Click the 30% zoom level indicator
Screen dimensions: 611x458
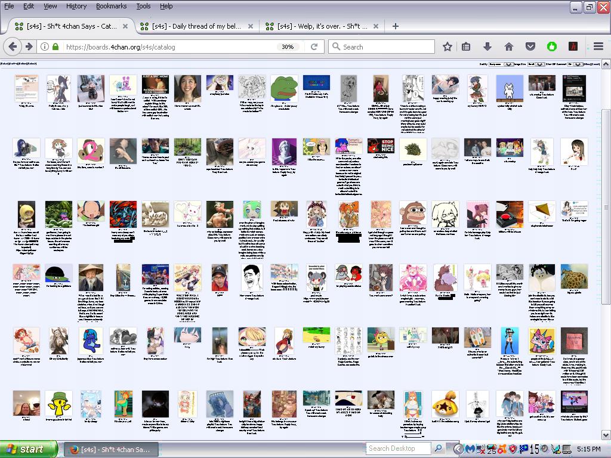pos(288,47)
